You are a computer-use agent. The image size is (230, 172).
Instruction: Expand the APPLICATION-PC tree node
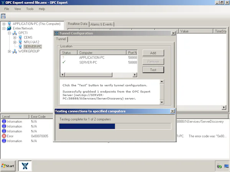(x=4, y=24)
